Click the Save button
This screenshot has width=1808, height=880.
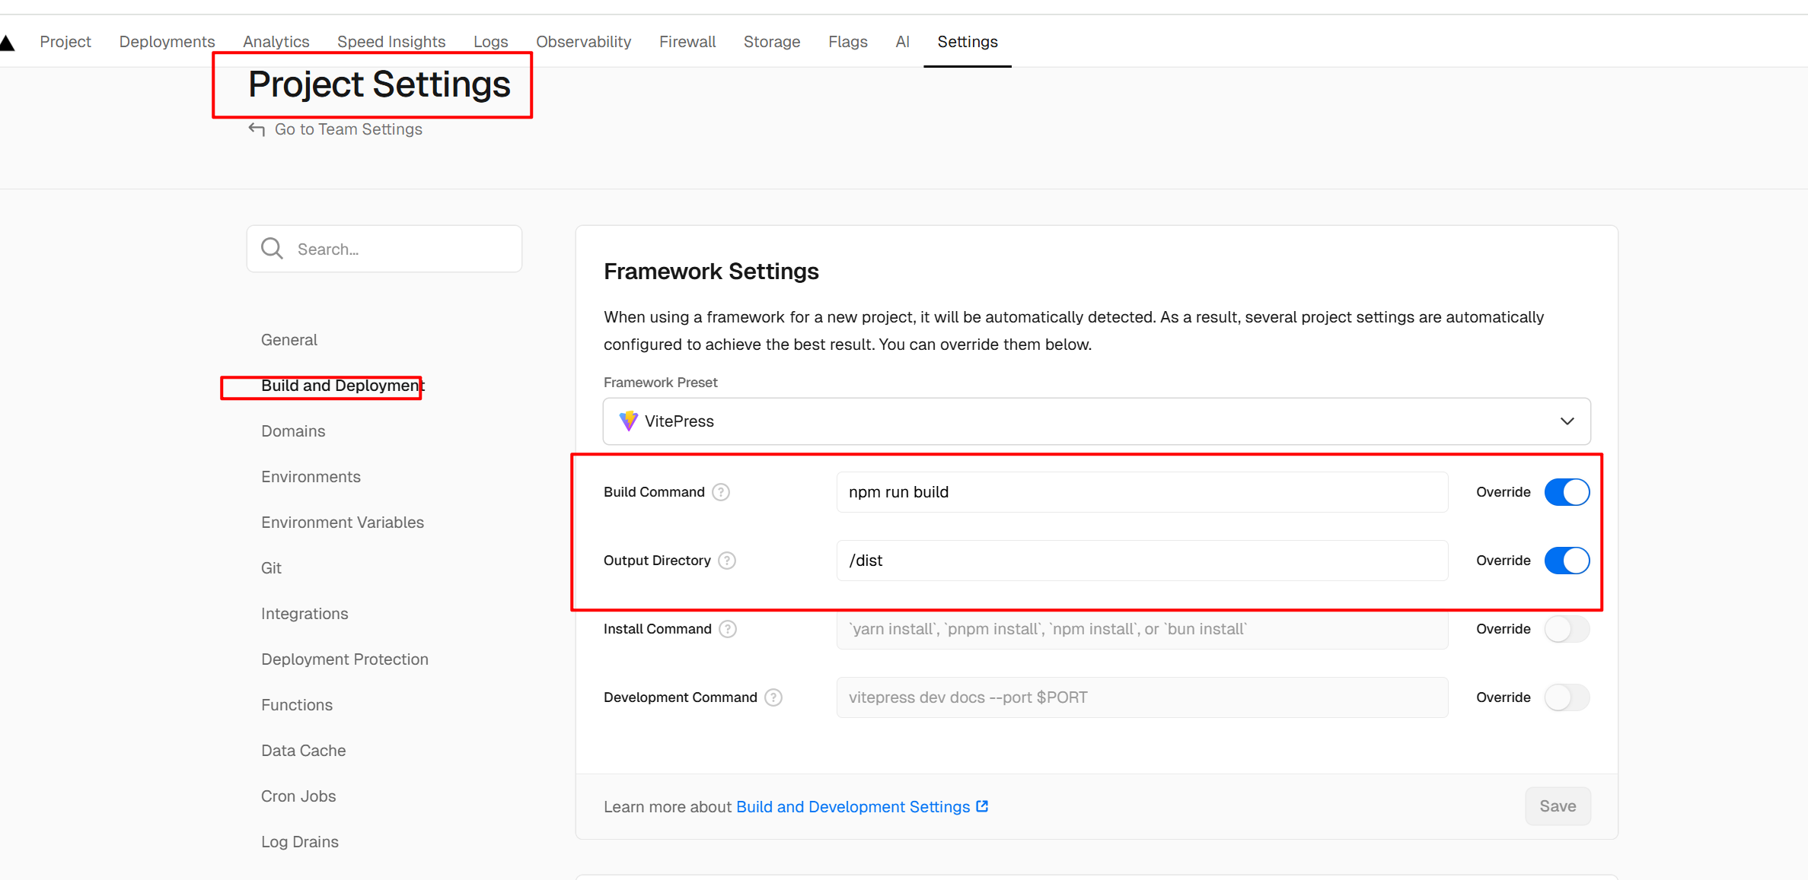click(1558, 806)
